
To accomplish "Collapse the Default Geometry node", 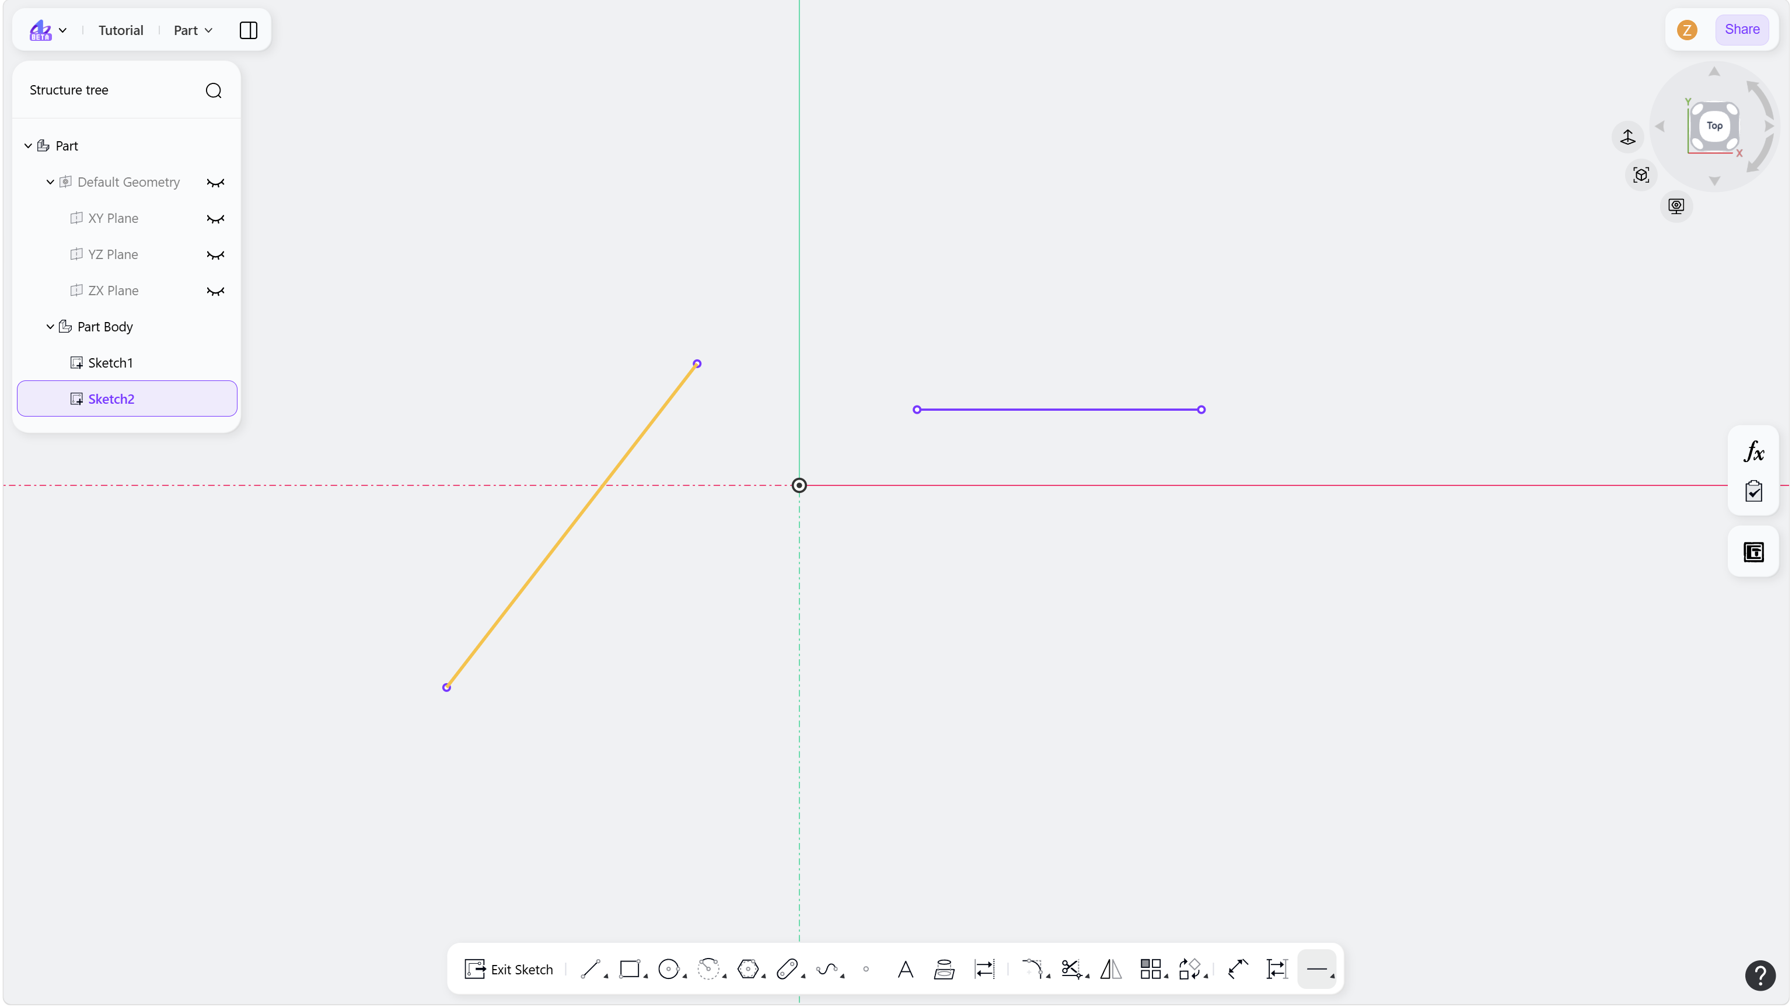I will tap(50, 182).
